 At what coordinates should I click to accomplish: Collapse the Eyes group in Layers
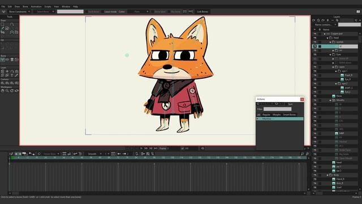(330, 54)
